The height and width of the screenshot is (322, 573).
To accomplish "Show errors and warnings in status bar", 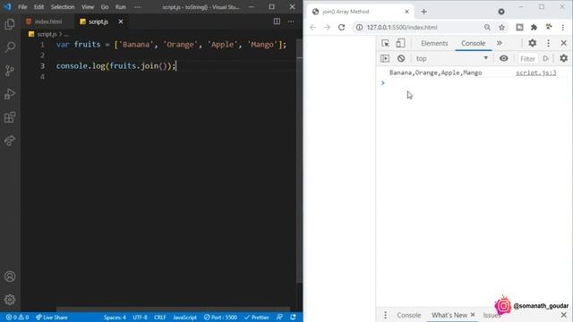I will click(17, 318).
